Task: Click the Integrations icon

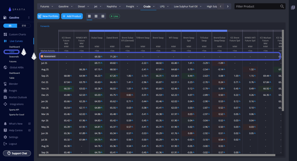Action: pyautogui.click(x=5, y=104)
